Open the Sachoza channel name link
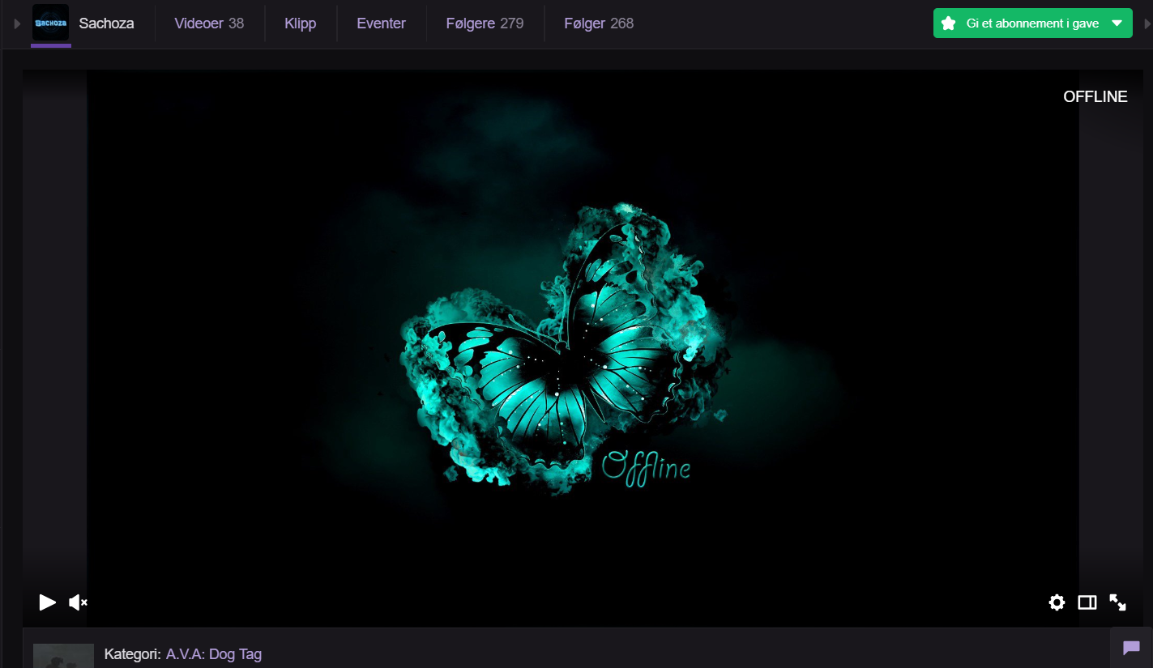 click(106, 23)
